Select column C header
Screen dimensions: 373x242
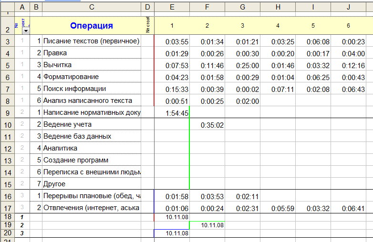[91, 7]
